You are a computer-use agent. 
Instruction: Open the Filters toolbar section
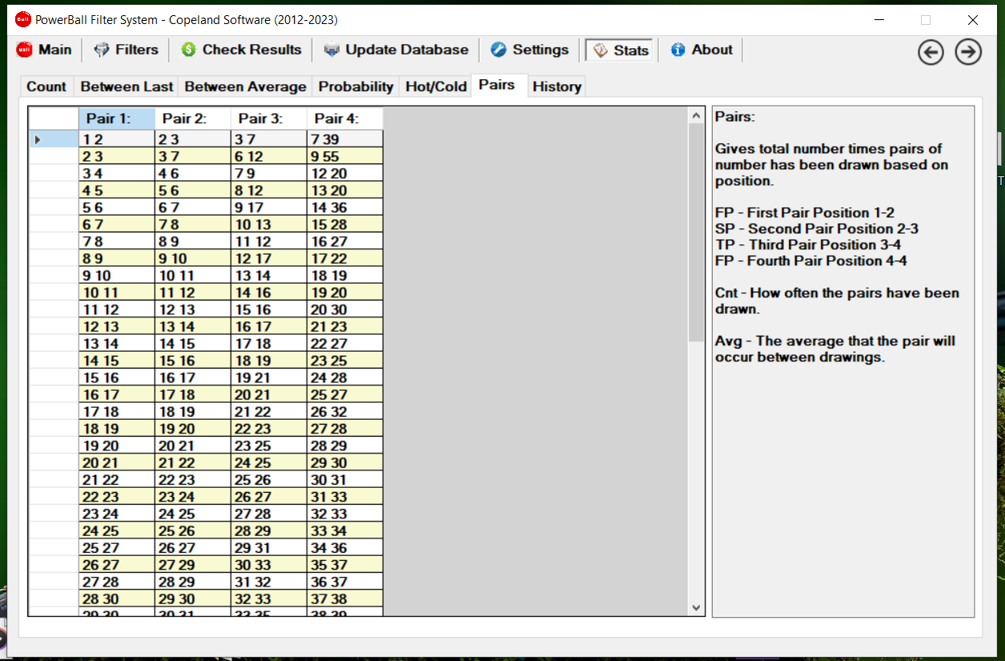point(127,50)
